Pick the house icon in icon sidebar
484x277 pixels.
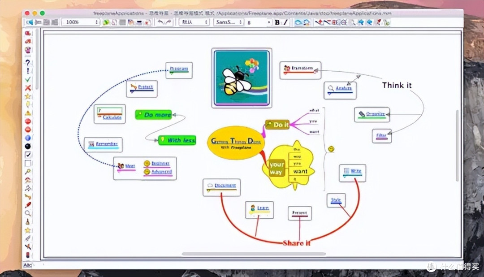tap(28, 180)
